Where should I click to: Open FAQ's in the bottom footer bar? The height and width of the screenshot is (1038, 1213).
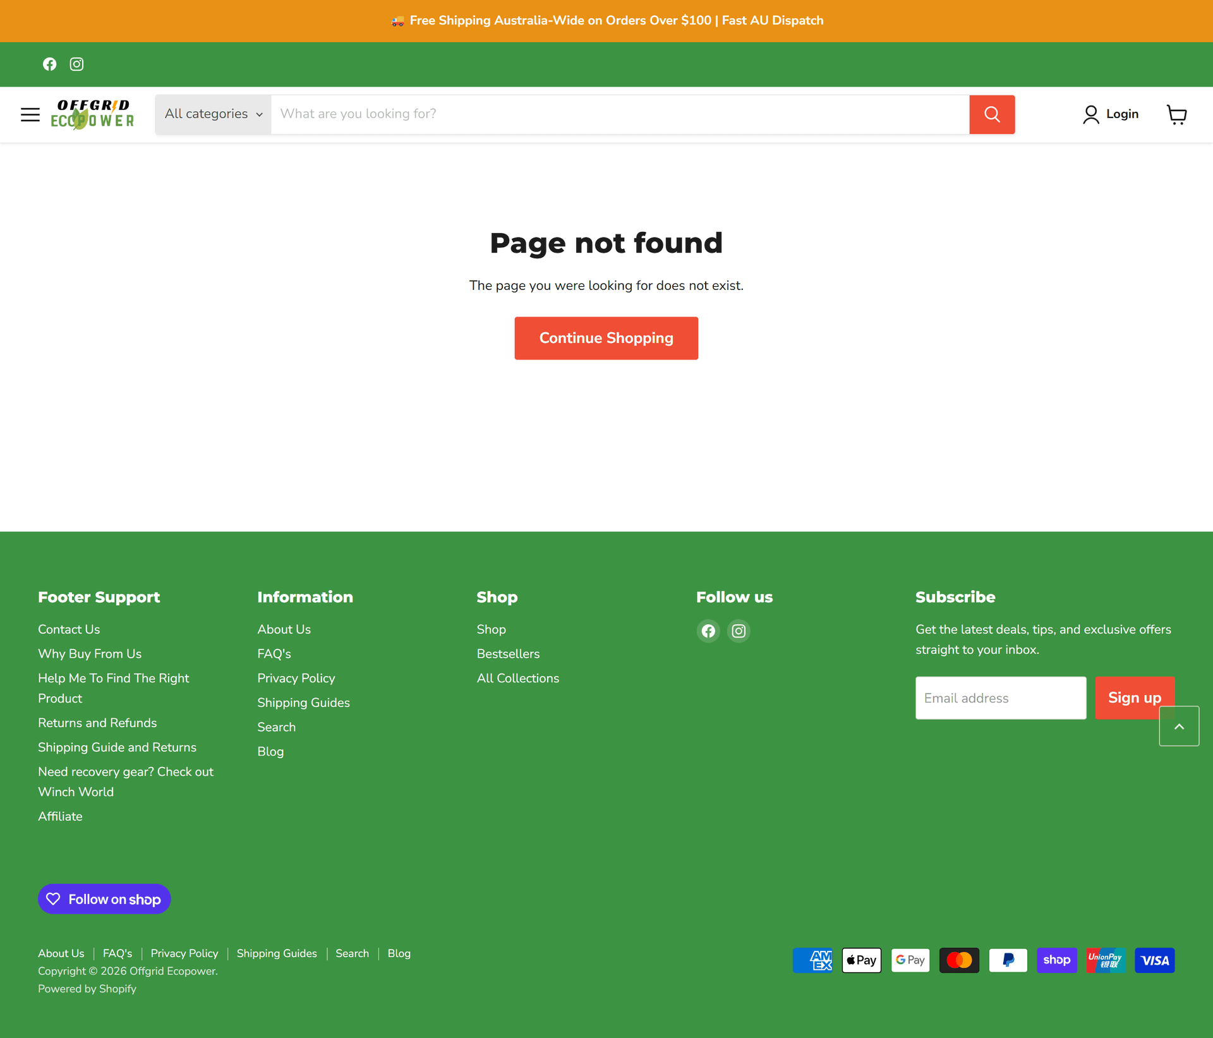[x=118, y=953]
